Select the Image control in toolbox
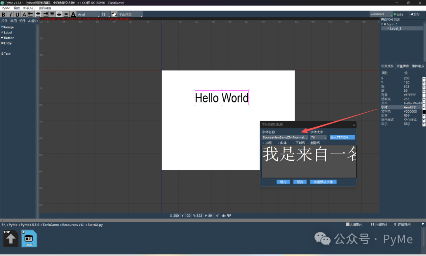426x256 pixels. [x=7, y=27]
